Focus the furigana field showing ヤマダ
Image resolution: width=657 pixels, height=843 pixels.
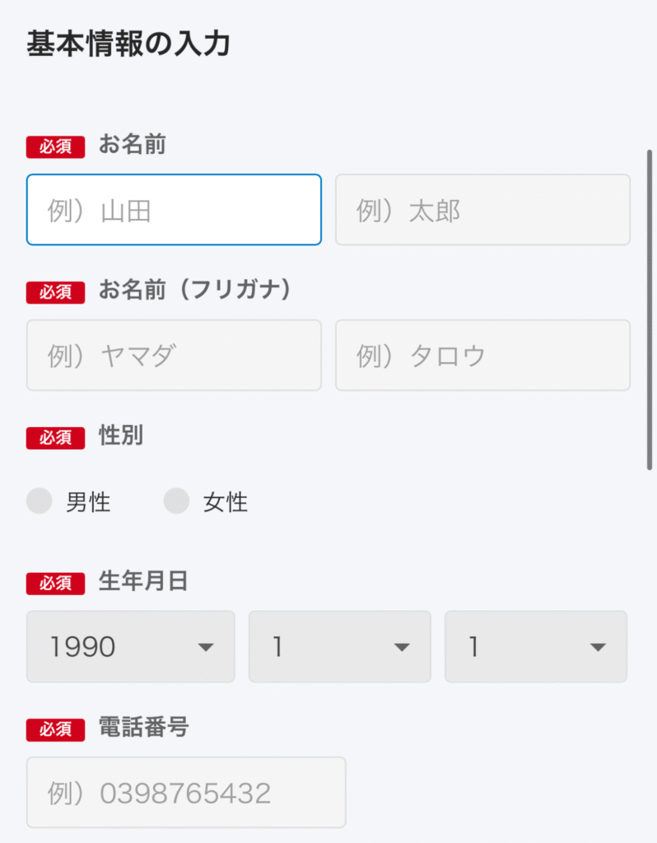click(x=174, y=356)
